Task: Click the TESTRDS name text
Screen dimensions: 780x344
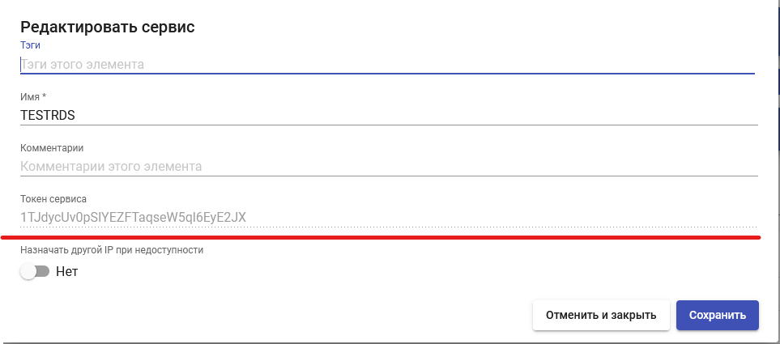Action: coord(47,115)
